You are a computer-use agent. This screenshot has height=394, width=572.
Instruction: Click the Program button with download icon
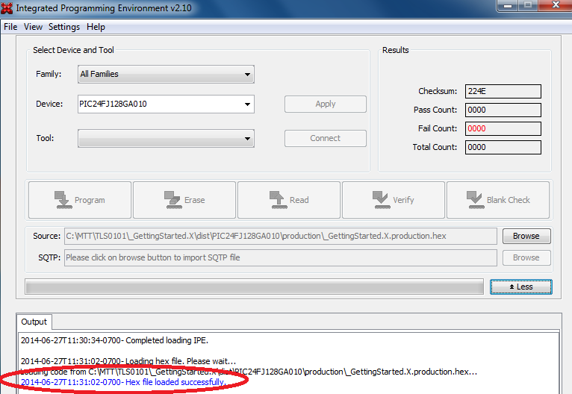79,200
